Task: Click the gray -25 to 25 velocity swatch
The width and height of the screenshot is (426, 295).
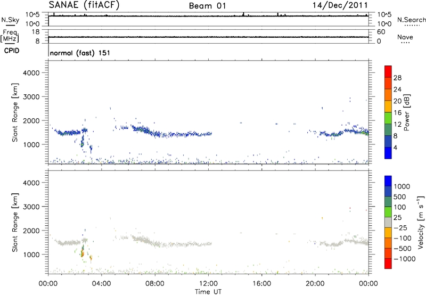Action: pos(388,223)
